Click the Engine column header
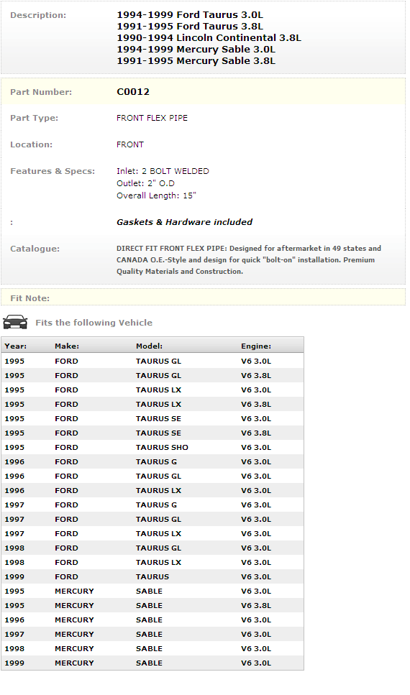This screenshot has height=695, width=410. point(256,346)
